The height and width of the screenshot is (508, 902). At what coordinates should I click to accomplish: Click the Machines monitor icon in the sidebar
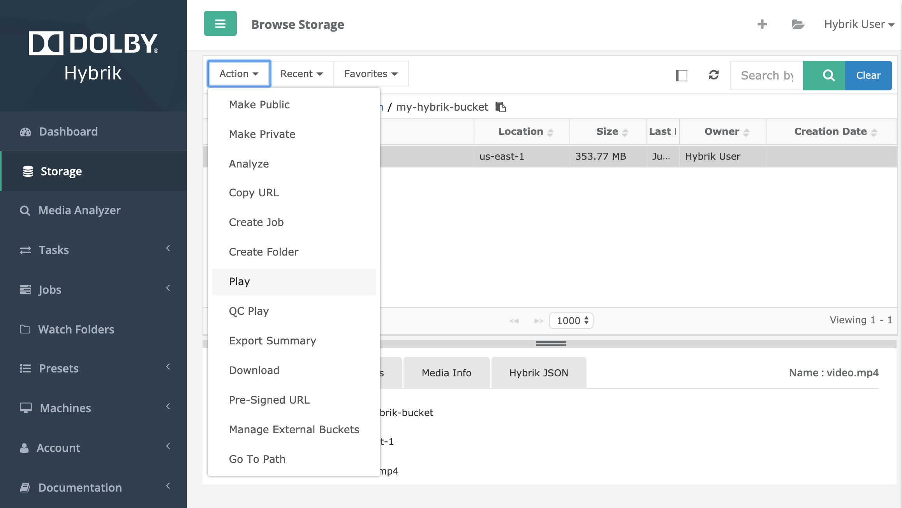click(x=26, y=408)
